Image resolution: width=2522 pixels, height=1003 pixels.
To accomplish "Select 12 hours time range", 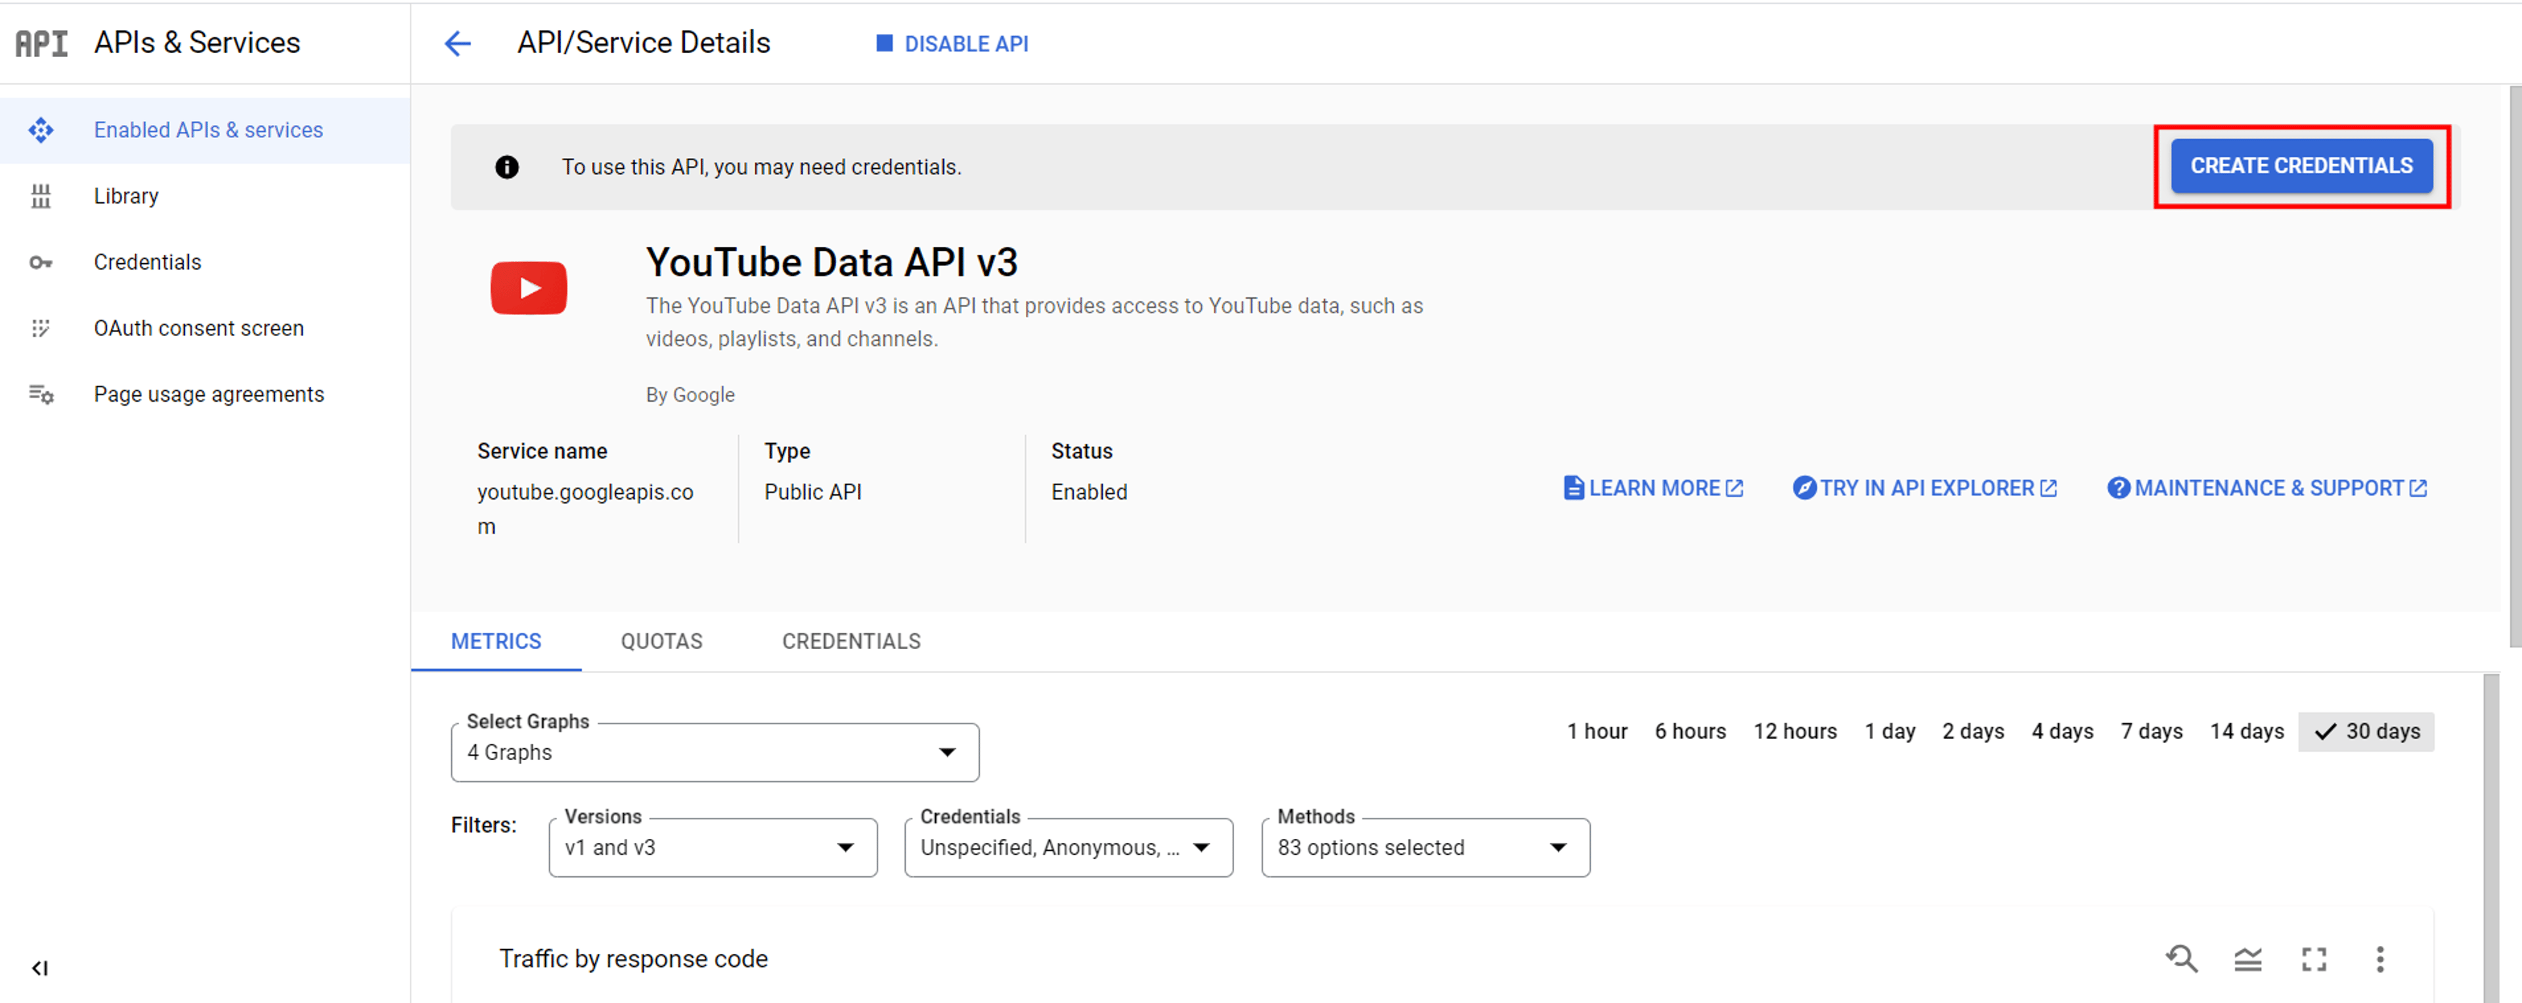I will [x=1794, y=731].
